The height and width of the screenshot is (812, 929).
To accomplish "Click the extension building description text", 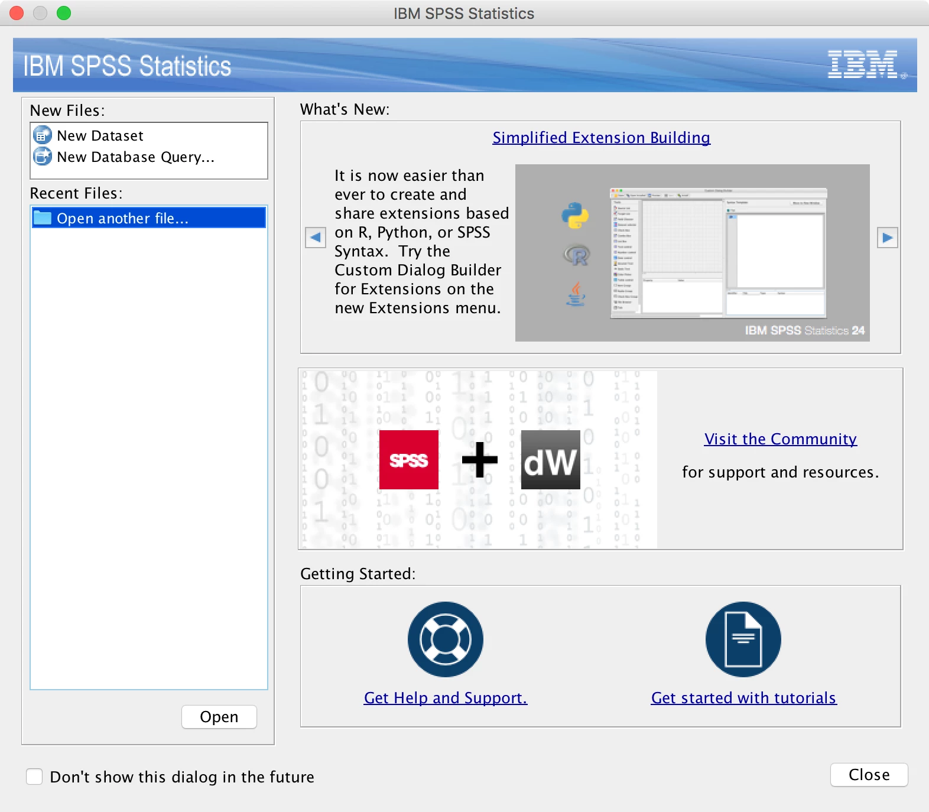I will pyautogui.click(x=421, y=242).
